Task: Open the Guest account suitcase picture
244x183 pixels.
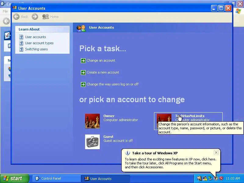Action: (x=92, y=142)
